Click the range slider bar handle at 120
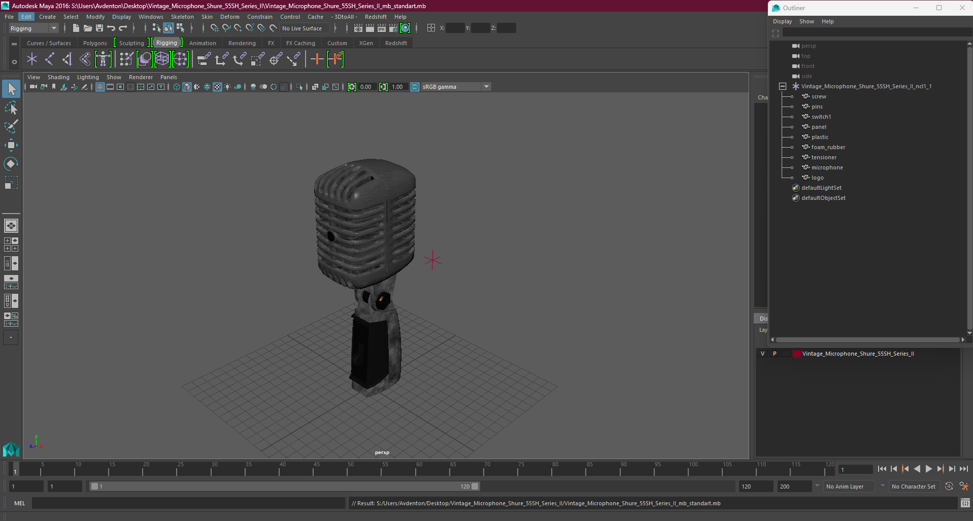Screen dimensions: 973x521 [x=475, y=487]
